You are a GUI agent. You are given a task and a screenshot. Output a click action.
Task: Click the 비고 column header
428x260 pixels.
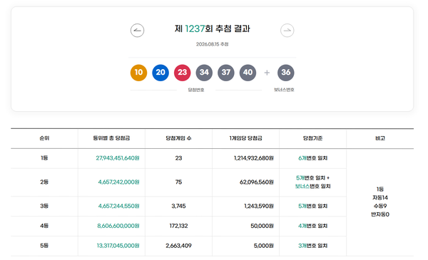[380, 138]
